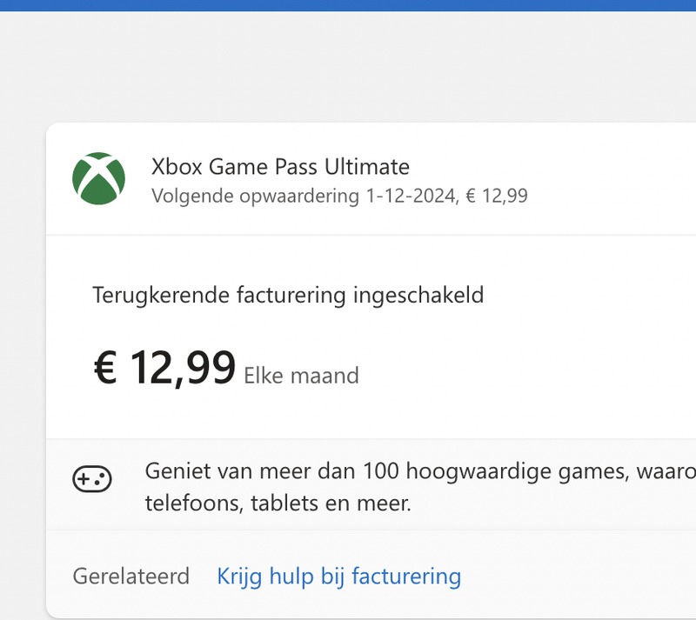Viewport: 696px width, 620px height.
Task: Click the green Xbox logo icon
Action: (x=98, y=179)
